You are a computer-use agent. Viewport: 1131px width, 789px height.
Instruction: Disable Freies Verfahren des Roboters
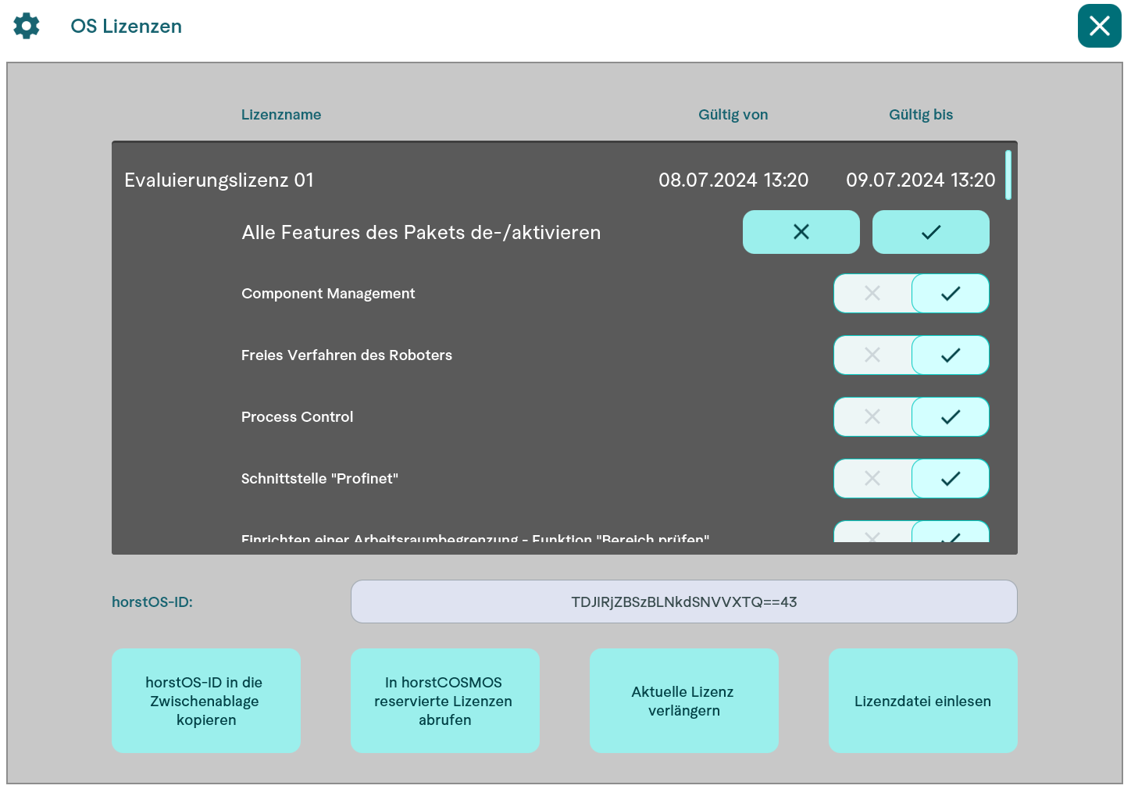[872, 355]
